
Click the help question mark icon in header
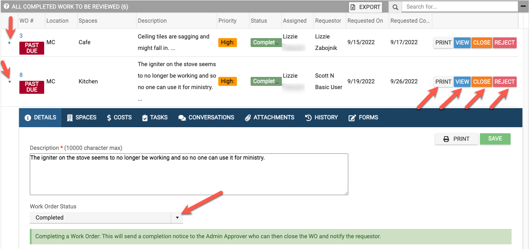pos(6,6)
